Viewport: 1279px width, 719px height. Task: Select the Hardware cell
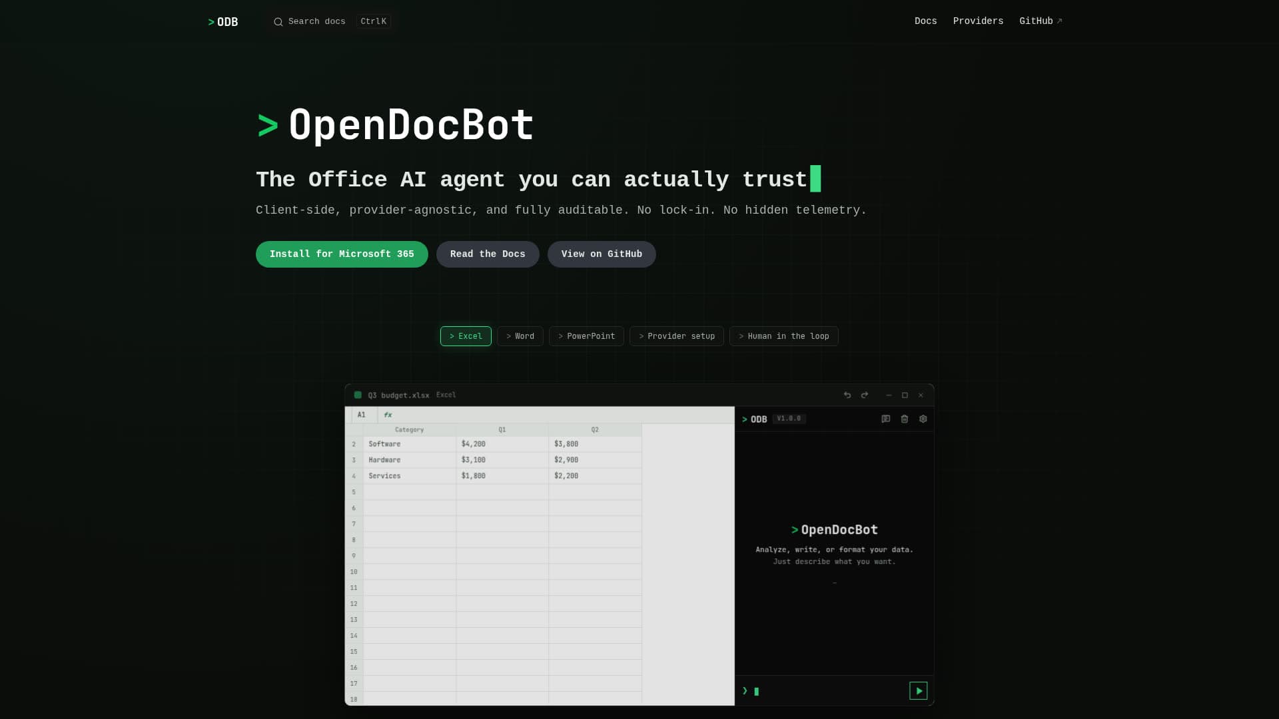tap(409, 460)
